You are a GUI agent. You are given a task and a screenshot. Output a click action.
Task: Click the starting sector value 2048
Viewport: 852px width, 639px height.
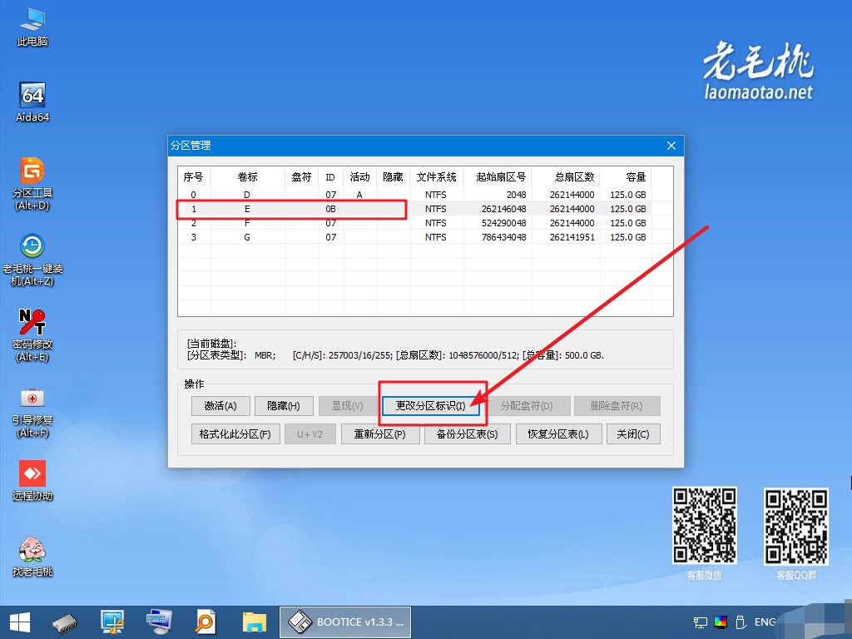(x=516, y=195)
